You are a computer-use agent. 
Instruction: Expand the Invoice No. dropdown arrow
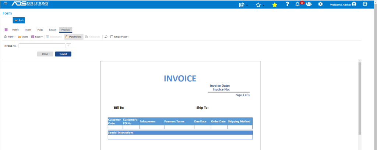point(68,46)
